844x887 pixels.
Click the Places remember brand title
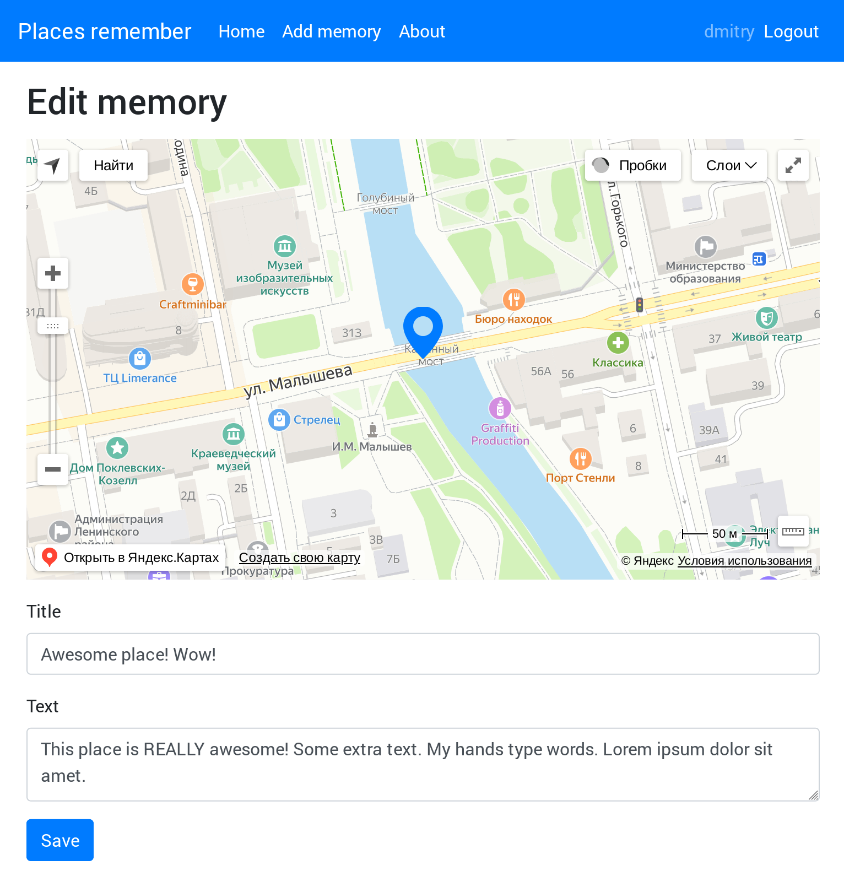105,31
